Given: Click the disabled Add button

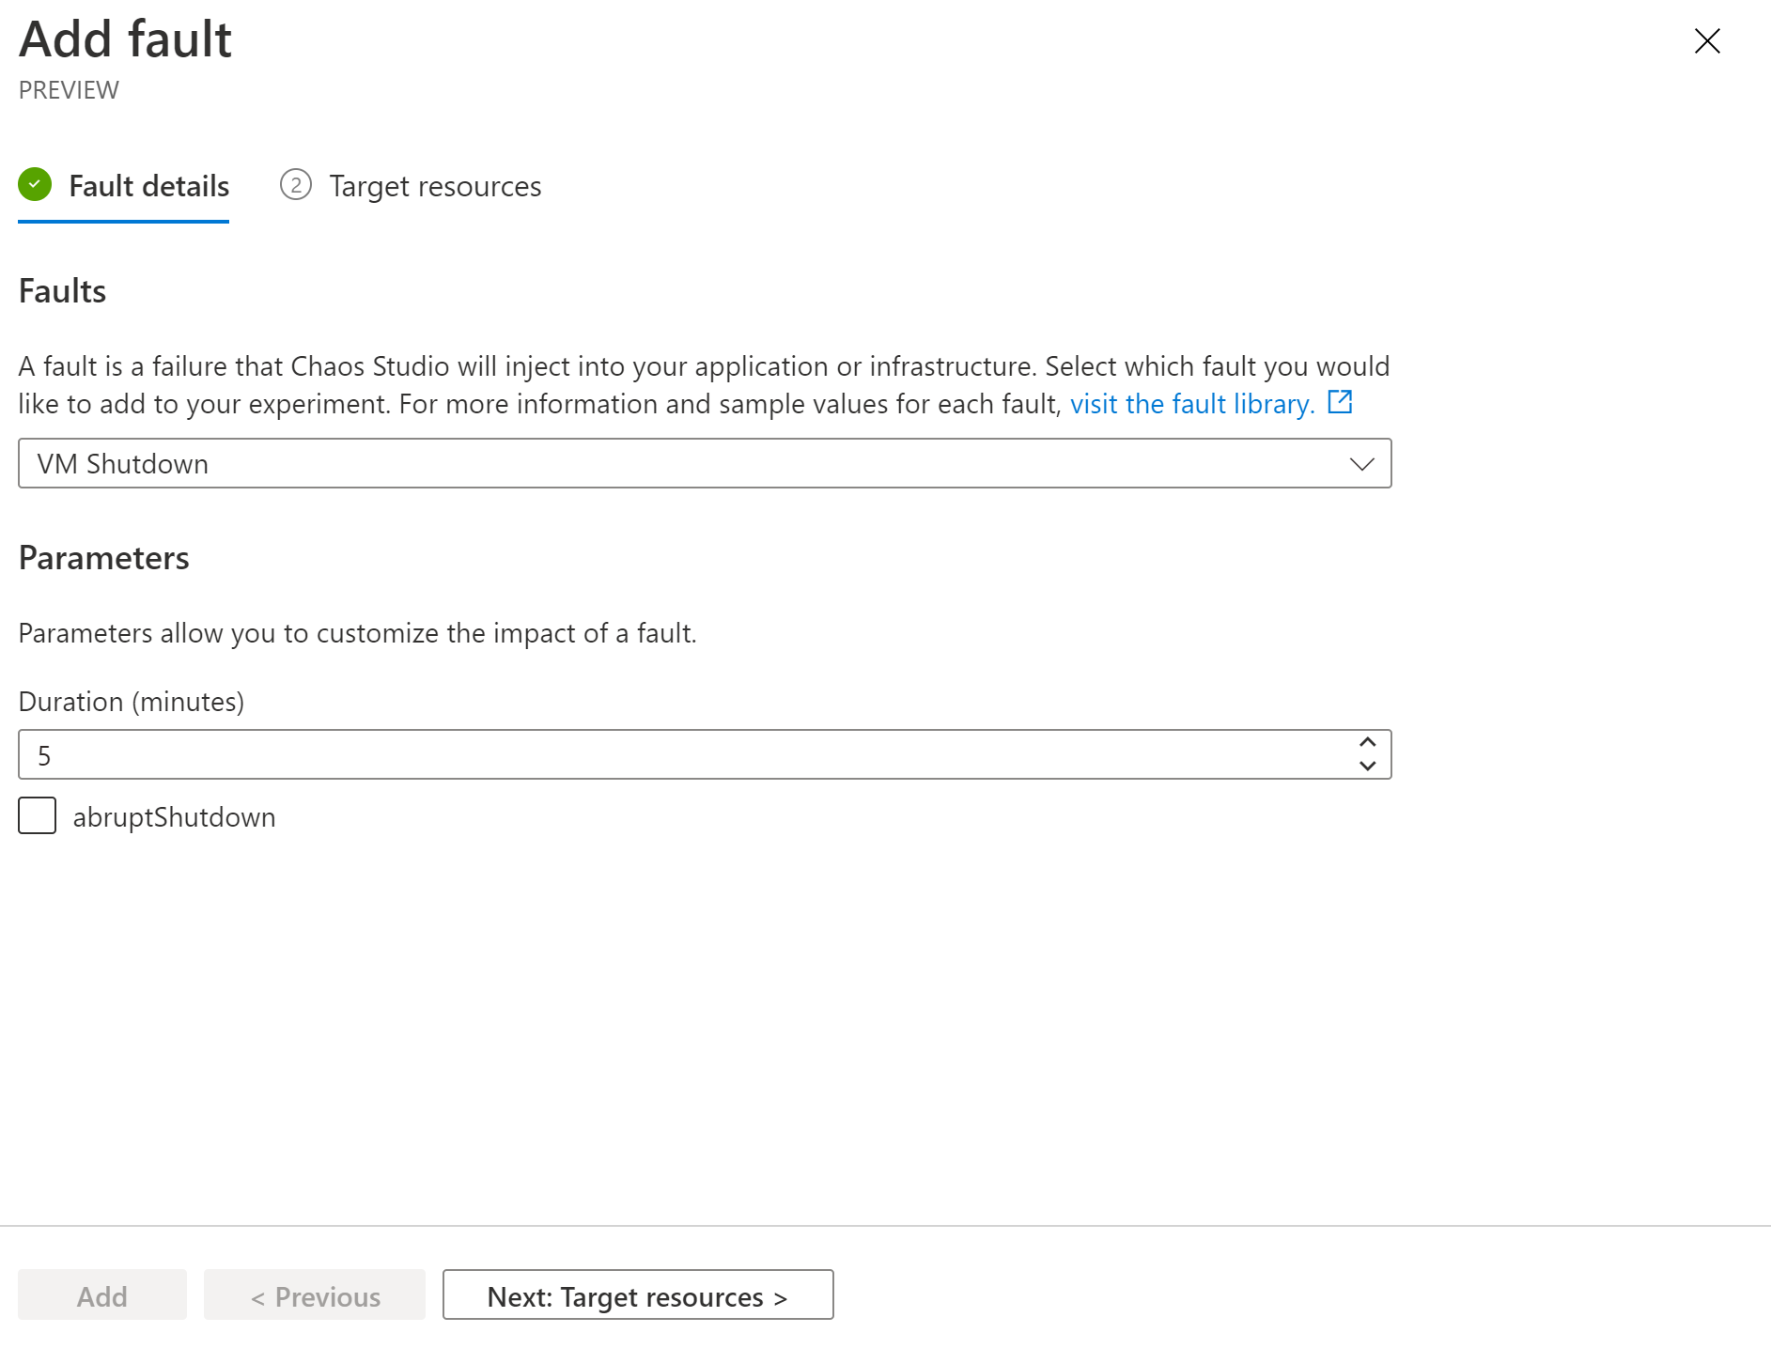Looking at the screenshot, I should pos(101,1295).
